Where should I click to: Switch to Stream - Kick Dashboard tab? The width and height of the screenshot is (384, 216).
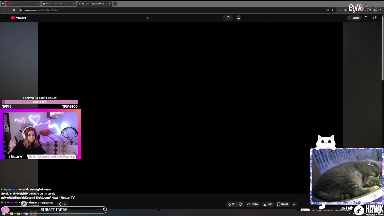click(x=59, y=4)
